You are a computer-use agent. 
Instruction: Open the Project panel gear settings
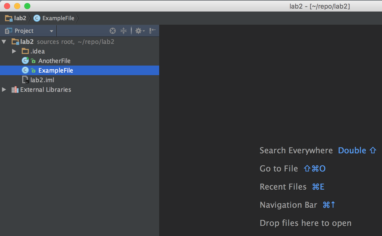point(139,31)
